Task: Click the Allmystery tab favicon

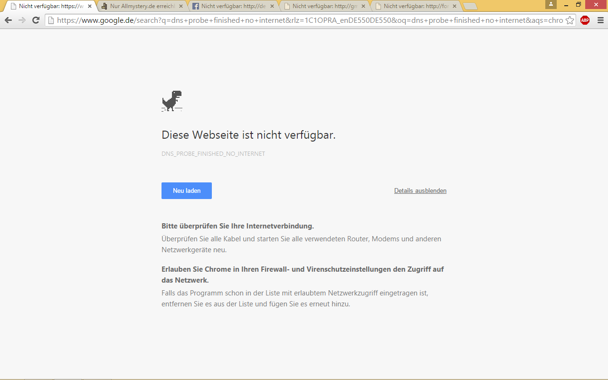Action: (x=104, y=7)
